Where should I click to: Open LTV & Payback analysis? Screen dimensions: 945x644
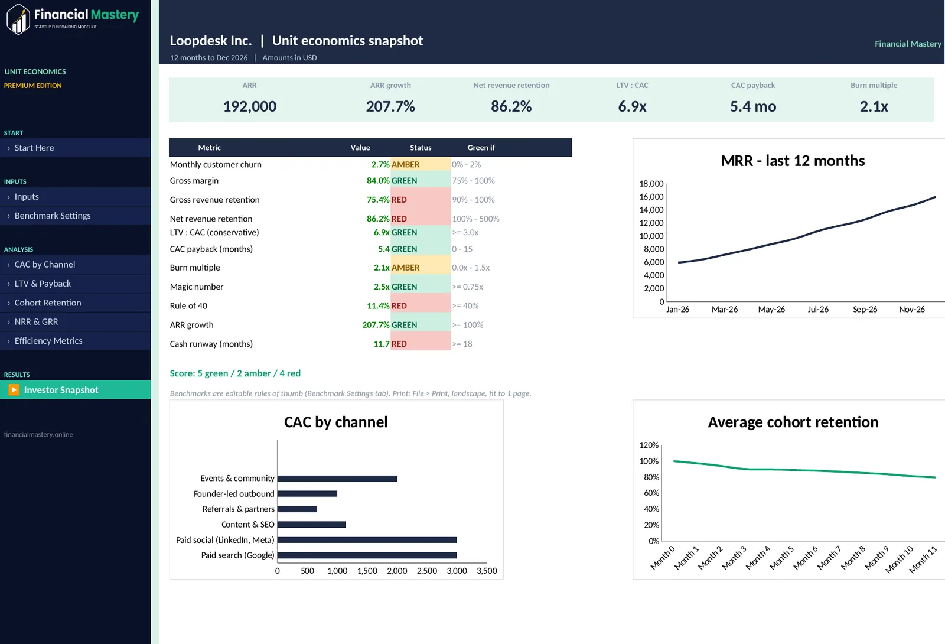coord(75,284)
